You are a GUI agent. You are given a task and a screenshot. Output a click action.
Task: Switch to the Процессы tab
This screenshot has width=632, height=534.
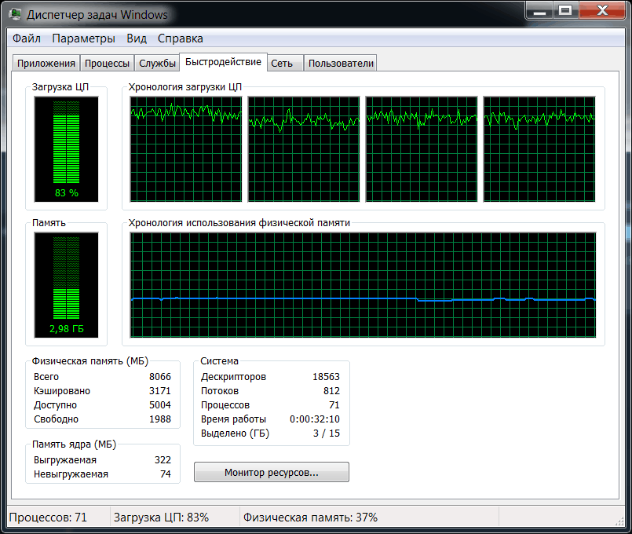coord(107,62)
